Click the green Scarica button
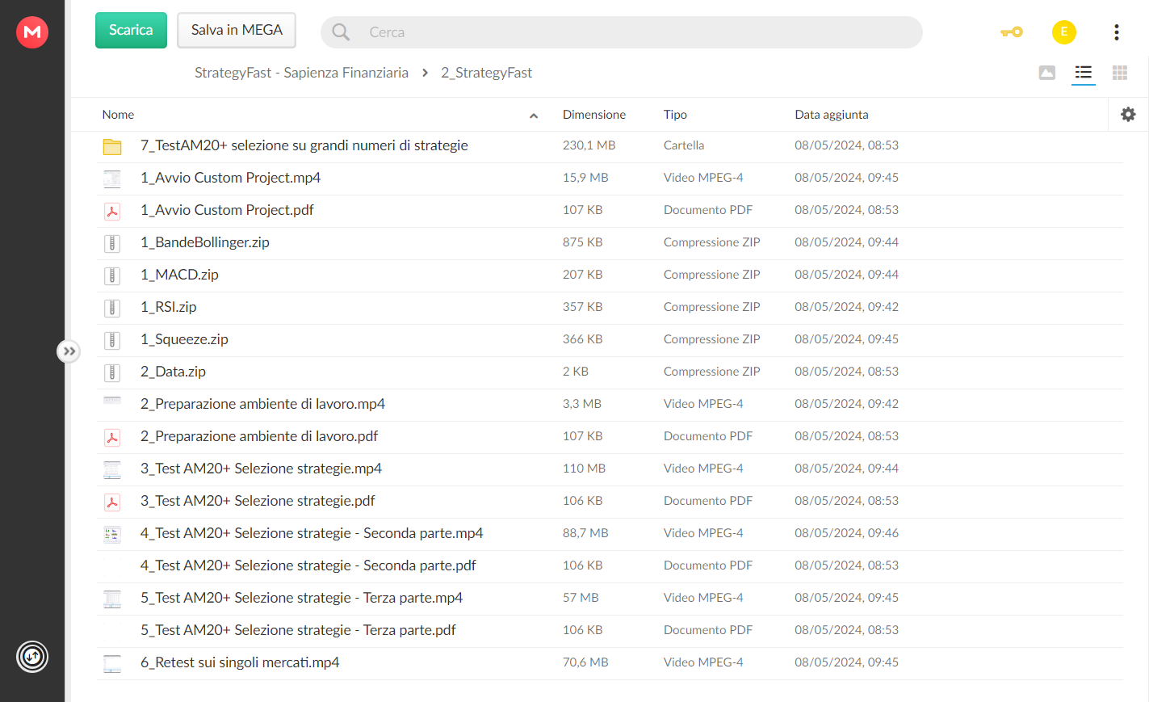The width and height of the screenshot is (1149, 702). pos(131,31)
